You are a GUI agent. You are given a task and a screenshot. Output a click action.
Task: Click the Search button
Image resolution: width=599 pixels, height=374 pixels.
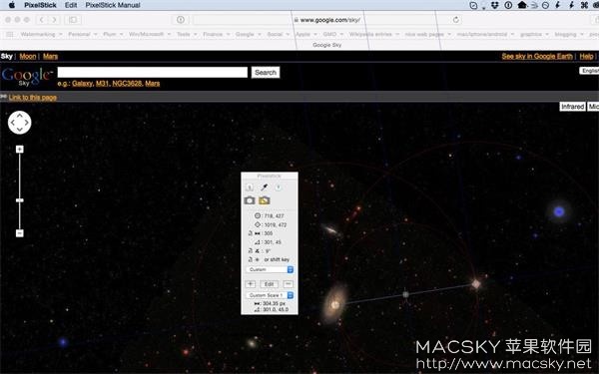(266, 73)
